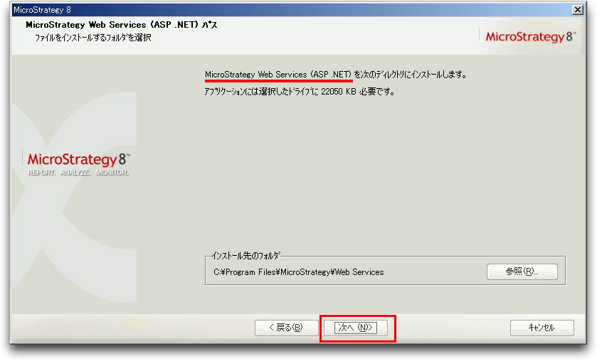This screenshot has height=361, width=597.
Task: Go back with the <戻る(B) button
Action: click(x=286, y=328)
